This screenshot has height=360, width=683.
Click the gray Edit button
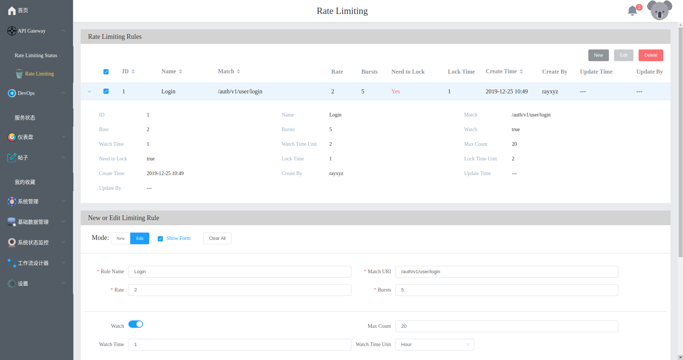(624, 55)
